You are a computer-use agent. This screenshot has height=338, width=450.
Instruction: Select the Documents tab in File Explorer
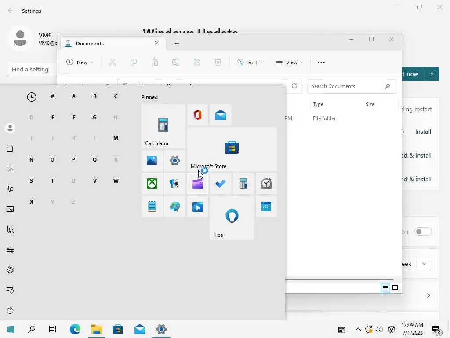(x=113, y=44)
